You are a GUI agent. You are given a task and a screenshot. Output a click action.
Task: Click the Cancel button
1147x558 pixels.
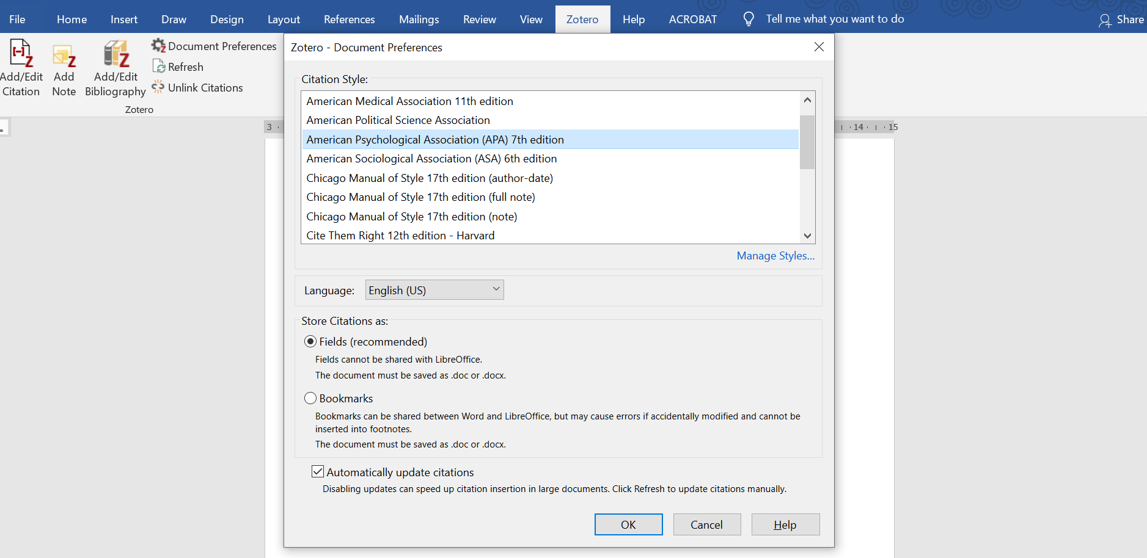706,524
